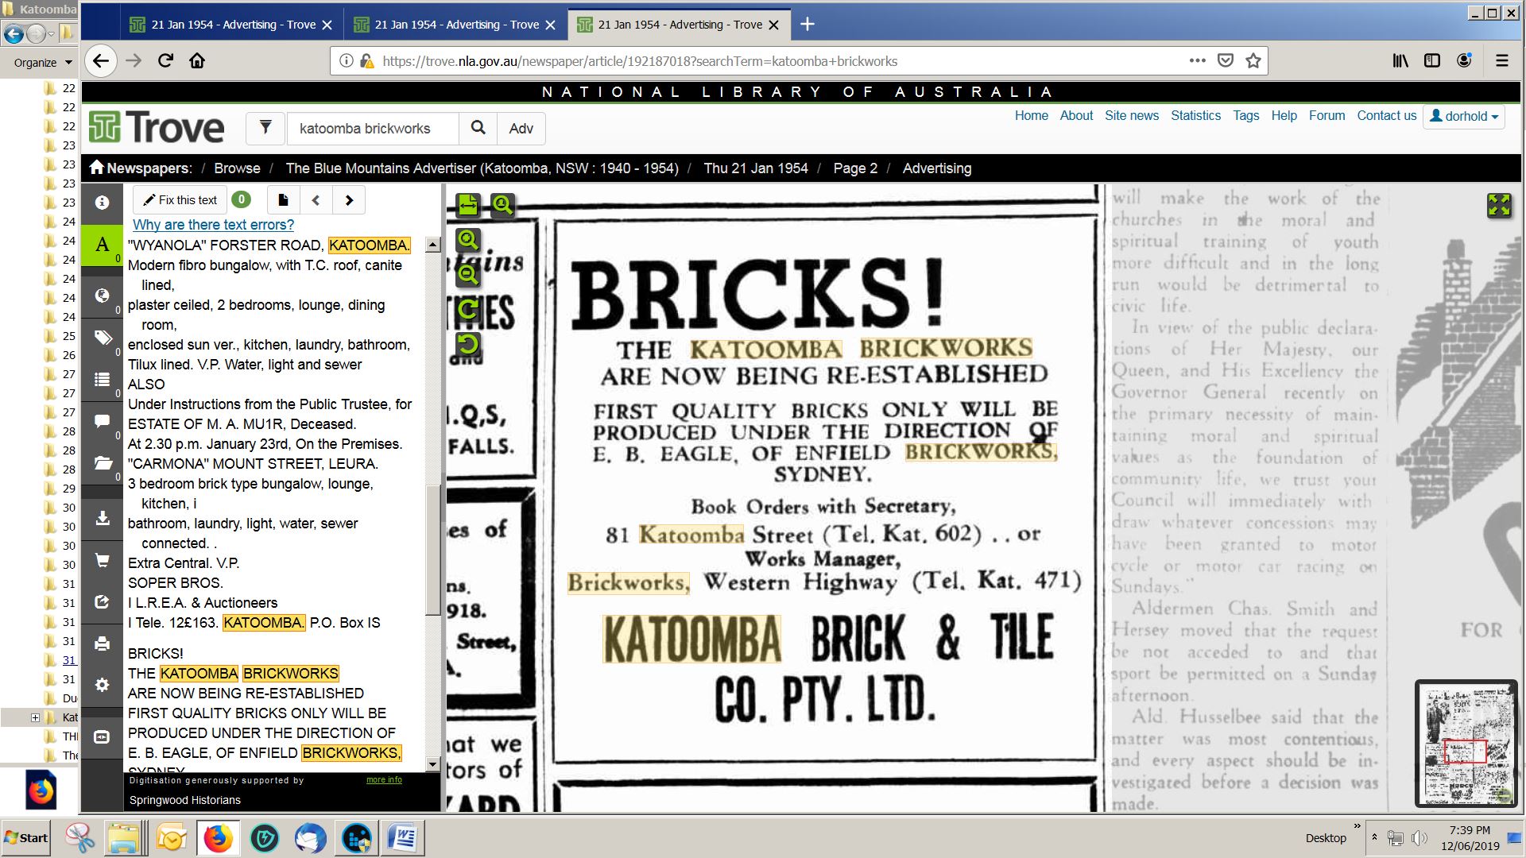The image size is (1526, 858).
Task: Click the Trove search text field
Action: click(x=373, y=128)
